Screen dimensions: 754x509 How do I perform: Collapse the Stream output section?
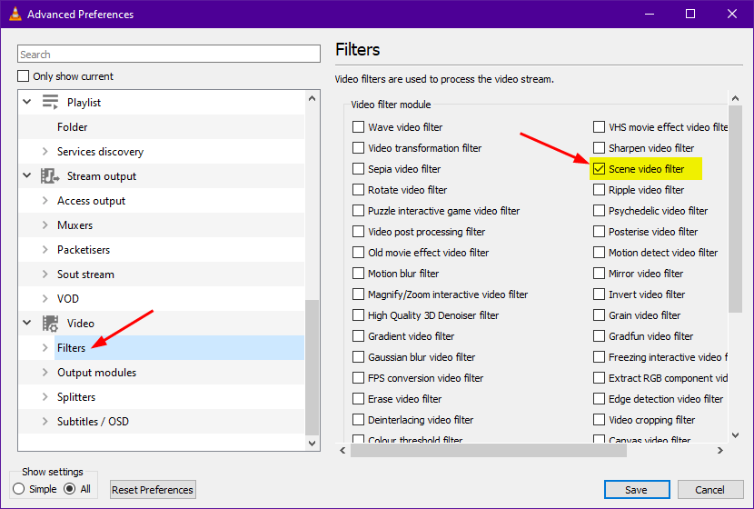pos(26,176)
